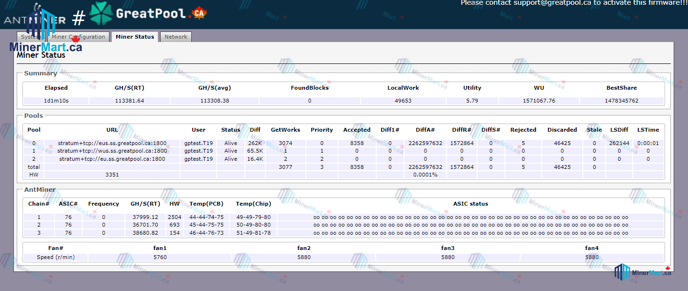Click the Frequency column header

[104, 204]
